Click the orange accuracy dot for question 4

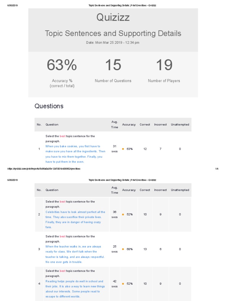(x=123, y=284)
